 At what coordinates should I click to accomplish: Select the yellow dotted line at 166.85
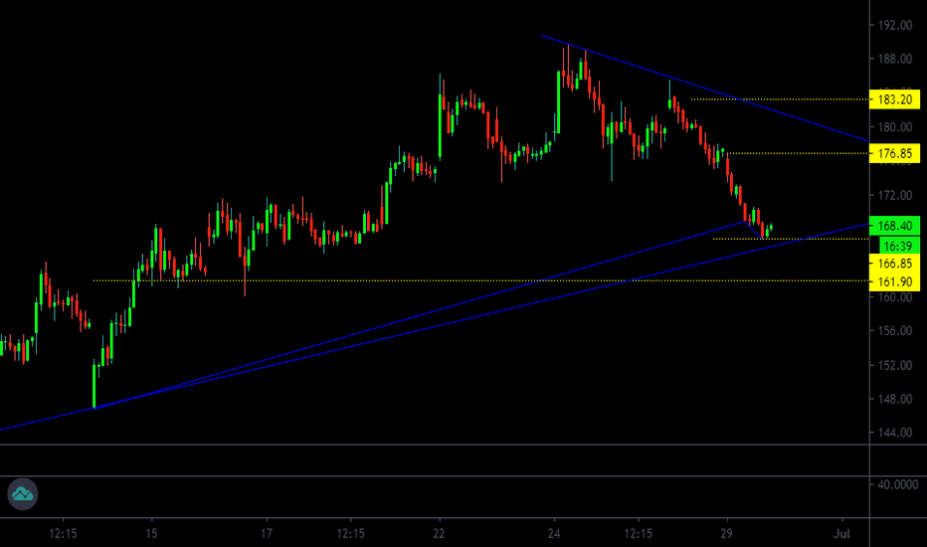(x=791, y=239)
